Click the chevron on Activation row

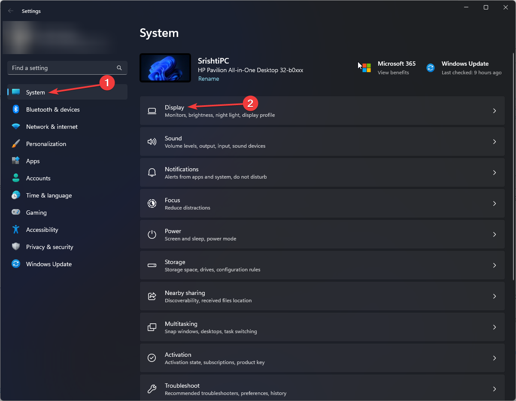tap(495, 358)
